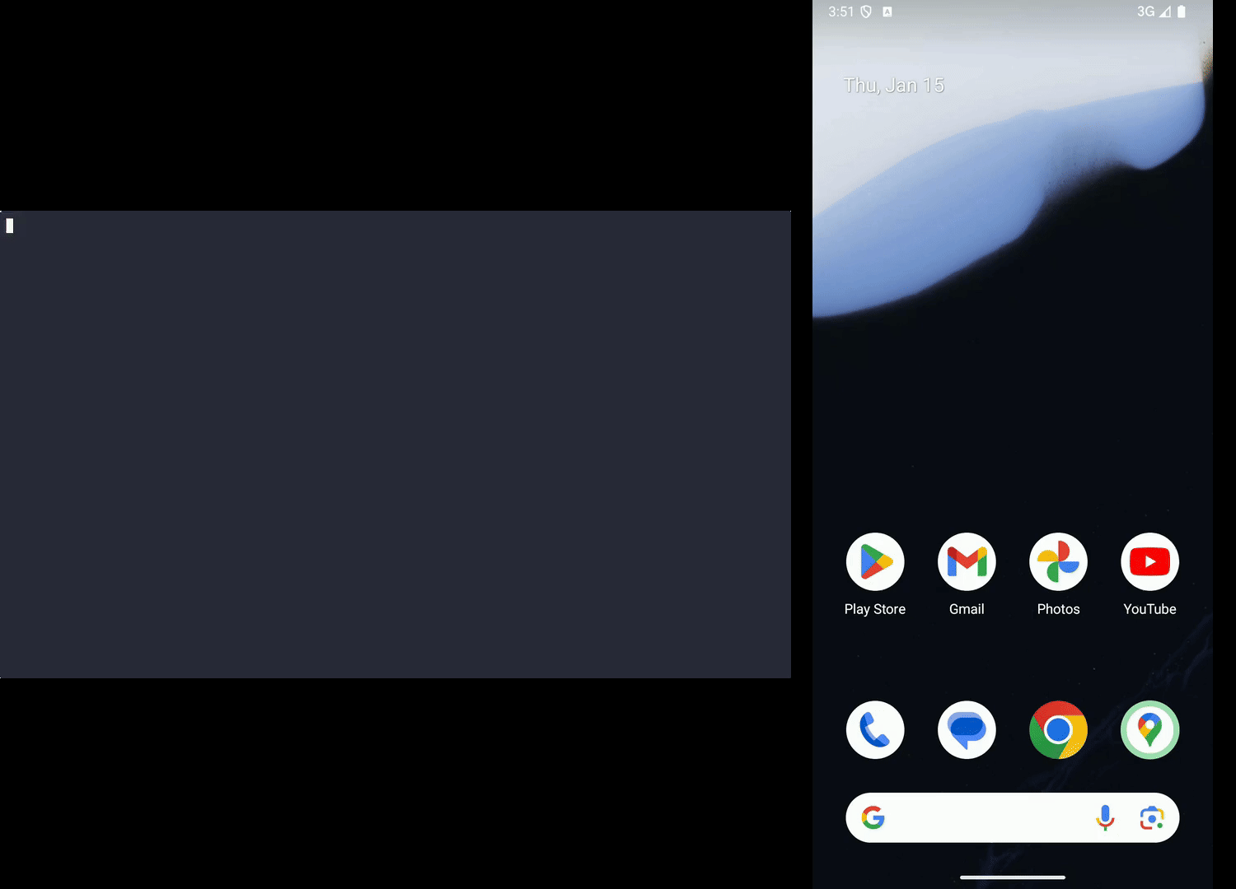
Task: Tap the signal strength icon
Action: pos(1164,12)
